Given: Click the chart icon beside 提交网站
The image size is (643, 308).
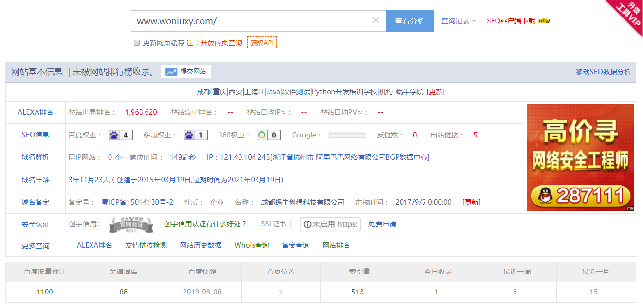Looking at the screenshot, I should (x=171, y=71).
